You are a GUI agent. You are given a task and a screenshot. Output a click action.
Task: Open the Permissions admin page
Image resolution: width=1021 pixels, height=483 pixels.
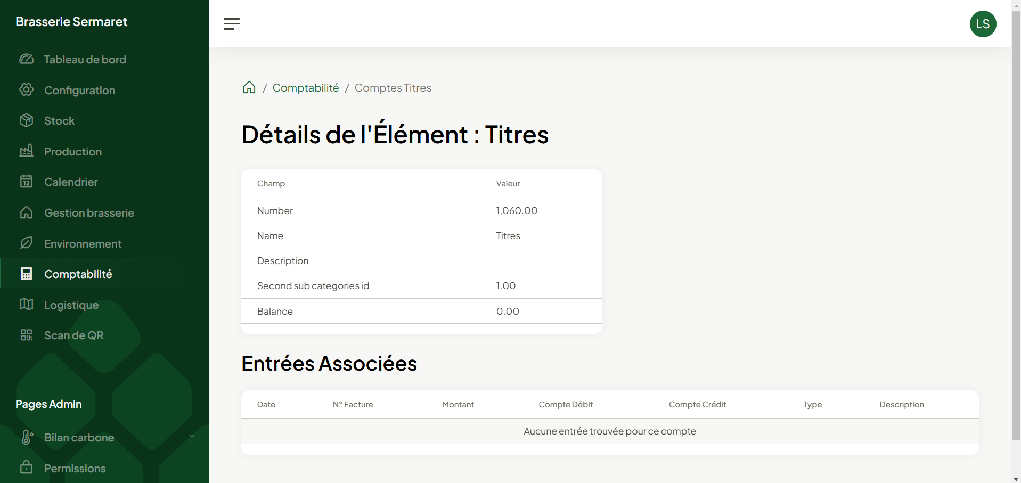[75, 469]
